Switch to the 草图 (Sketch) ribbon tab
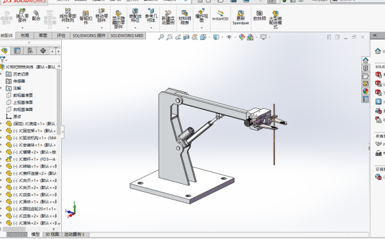 pos(43,35)
